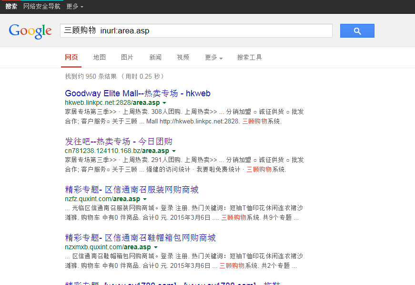Image resolution: width=415 pixels, height=285 pixels.
Task: Click the nzxmxb.quxint.com/area.asp URL text
Action: point(108,247)
